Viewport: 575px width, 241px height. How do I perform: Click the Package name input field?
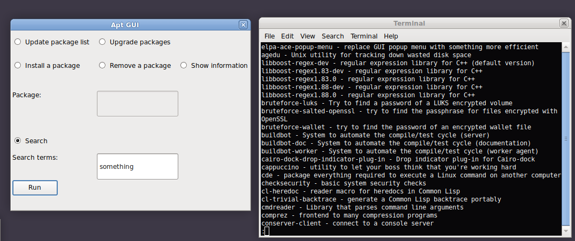[x=137, y=103]
